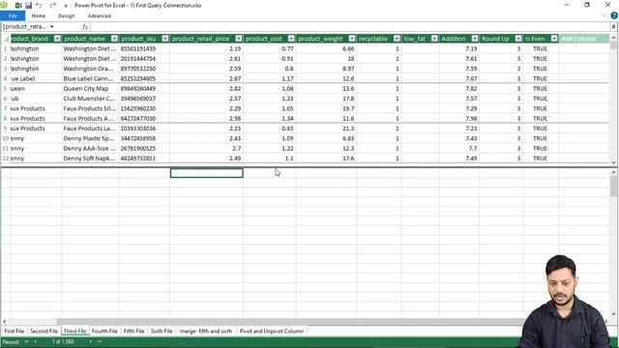The height and width of the screenshot is (348, 619).
Task: Go to next record in status bar
Action: 90,341
